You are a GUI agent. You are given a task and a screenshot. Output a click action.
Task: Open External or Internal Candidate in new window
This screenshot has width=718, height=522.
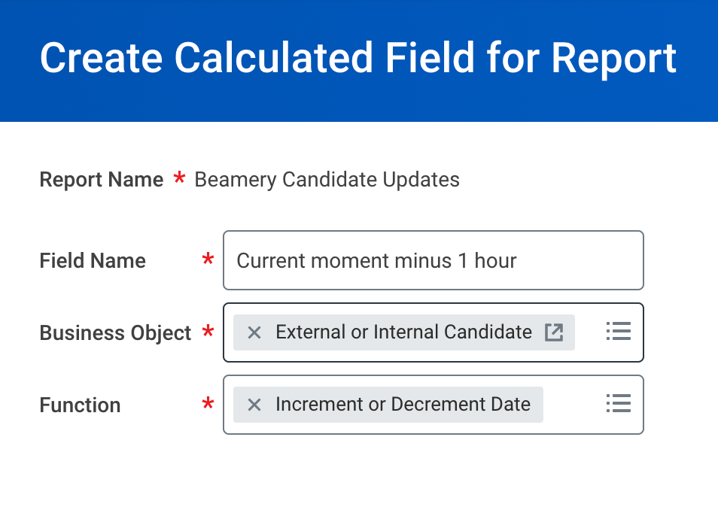coord(554,332)
